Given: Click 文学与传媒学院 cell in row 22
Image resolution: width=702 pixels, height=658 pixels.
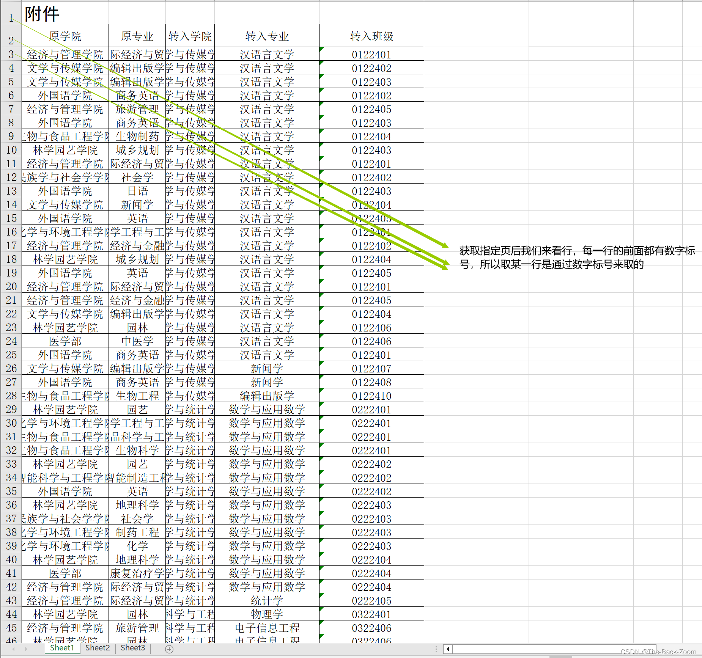Looking at the screenshot, I should [65, 314].
